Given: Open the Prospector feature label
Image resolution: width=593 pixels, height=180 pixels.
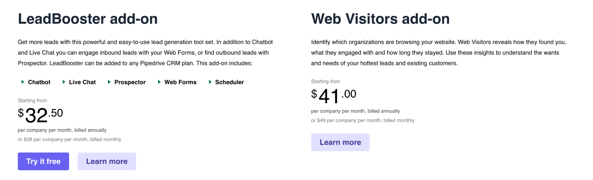Looking at the screenshot, I should click(130, 82).
